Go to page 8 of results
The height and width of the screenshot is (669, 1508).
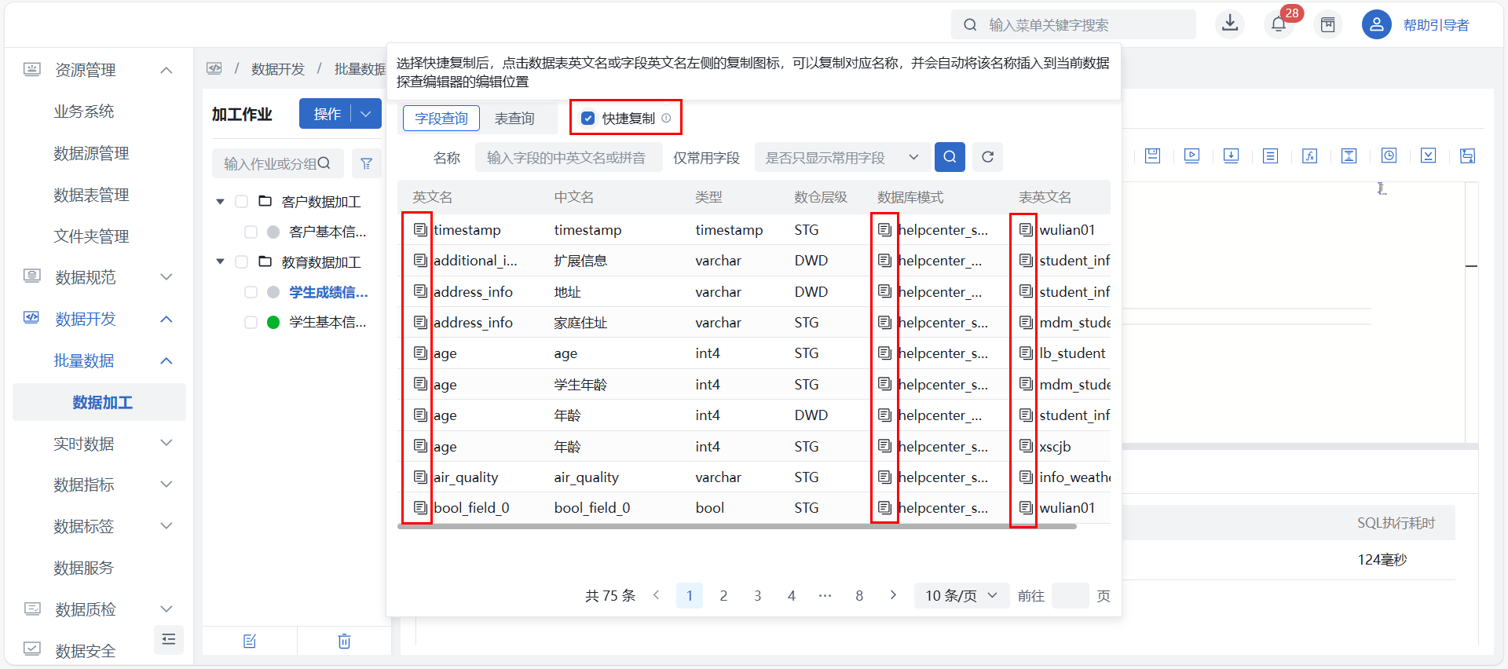[859, 595]
